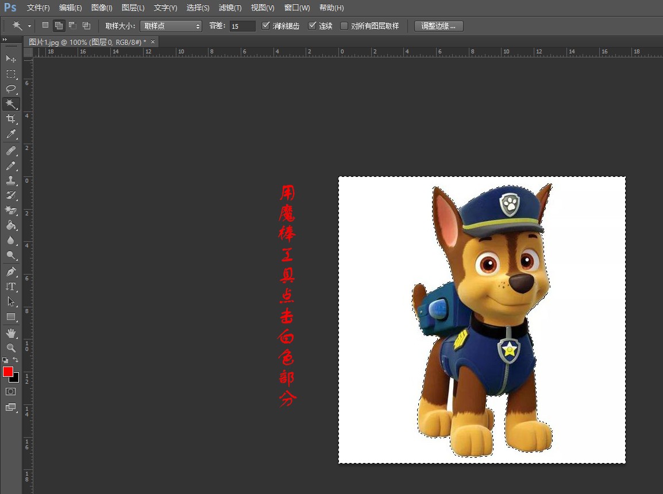The width and height of the screenshot is (663, 494).
Task: Click the red foreground color swatch
Action: [x=8, y=372]
